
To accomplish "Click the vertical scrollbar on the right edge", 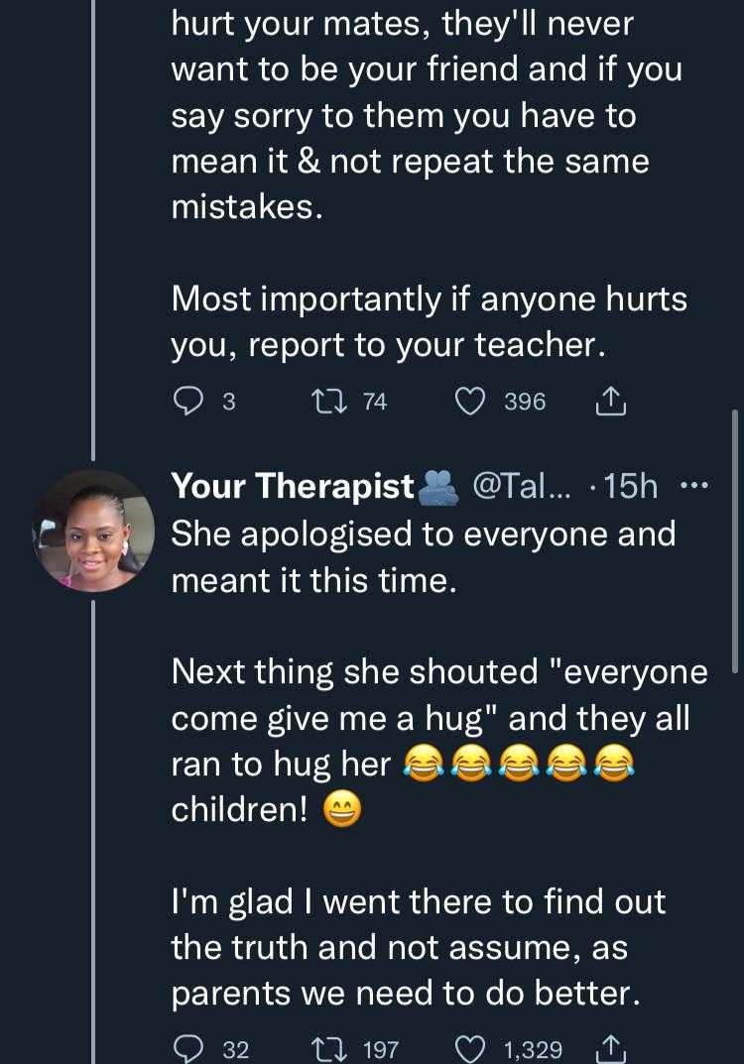I will 735,535.
